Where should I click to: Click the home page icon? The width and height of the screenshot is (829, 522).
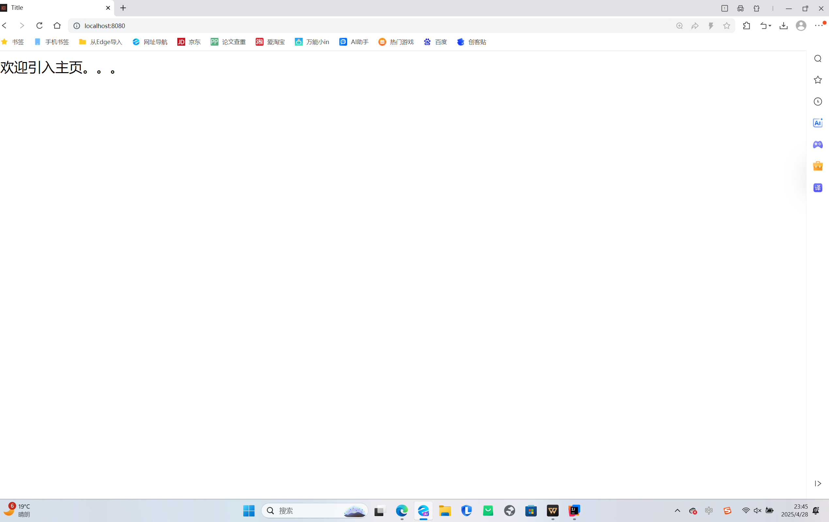57,25
